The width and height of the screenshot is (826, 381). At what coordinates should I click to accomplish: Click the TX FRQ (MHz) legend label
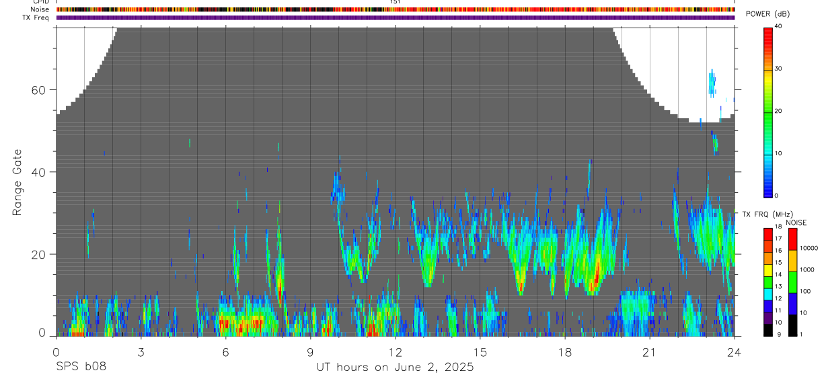pos(767,214)
